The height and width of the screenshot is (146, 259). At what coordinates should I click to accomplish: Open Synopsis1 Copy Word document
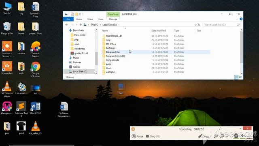(x=35, y=10)
